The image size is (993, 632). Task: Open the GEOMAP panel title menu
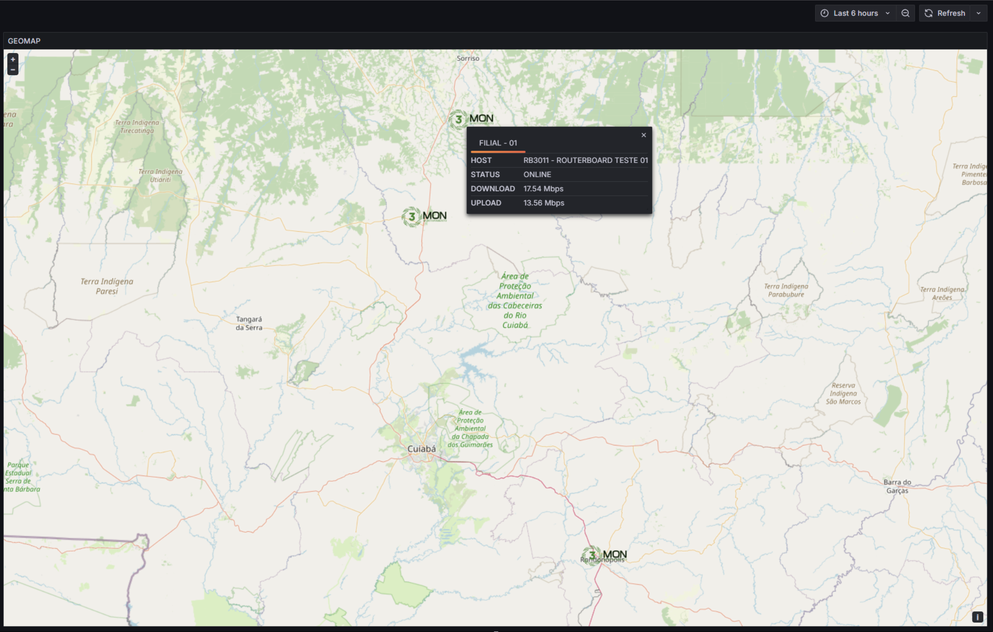[x=24, y=41]
